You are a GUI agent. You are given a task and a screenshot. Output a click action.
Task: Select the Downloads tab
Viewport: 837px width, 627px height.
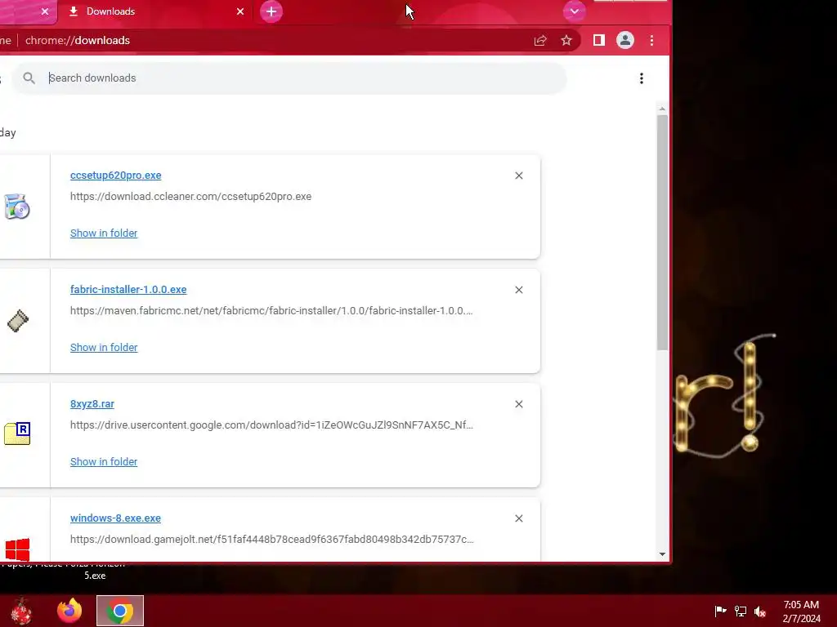click(154, 11)
